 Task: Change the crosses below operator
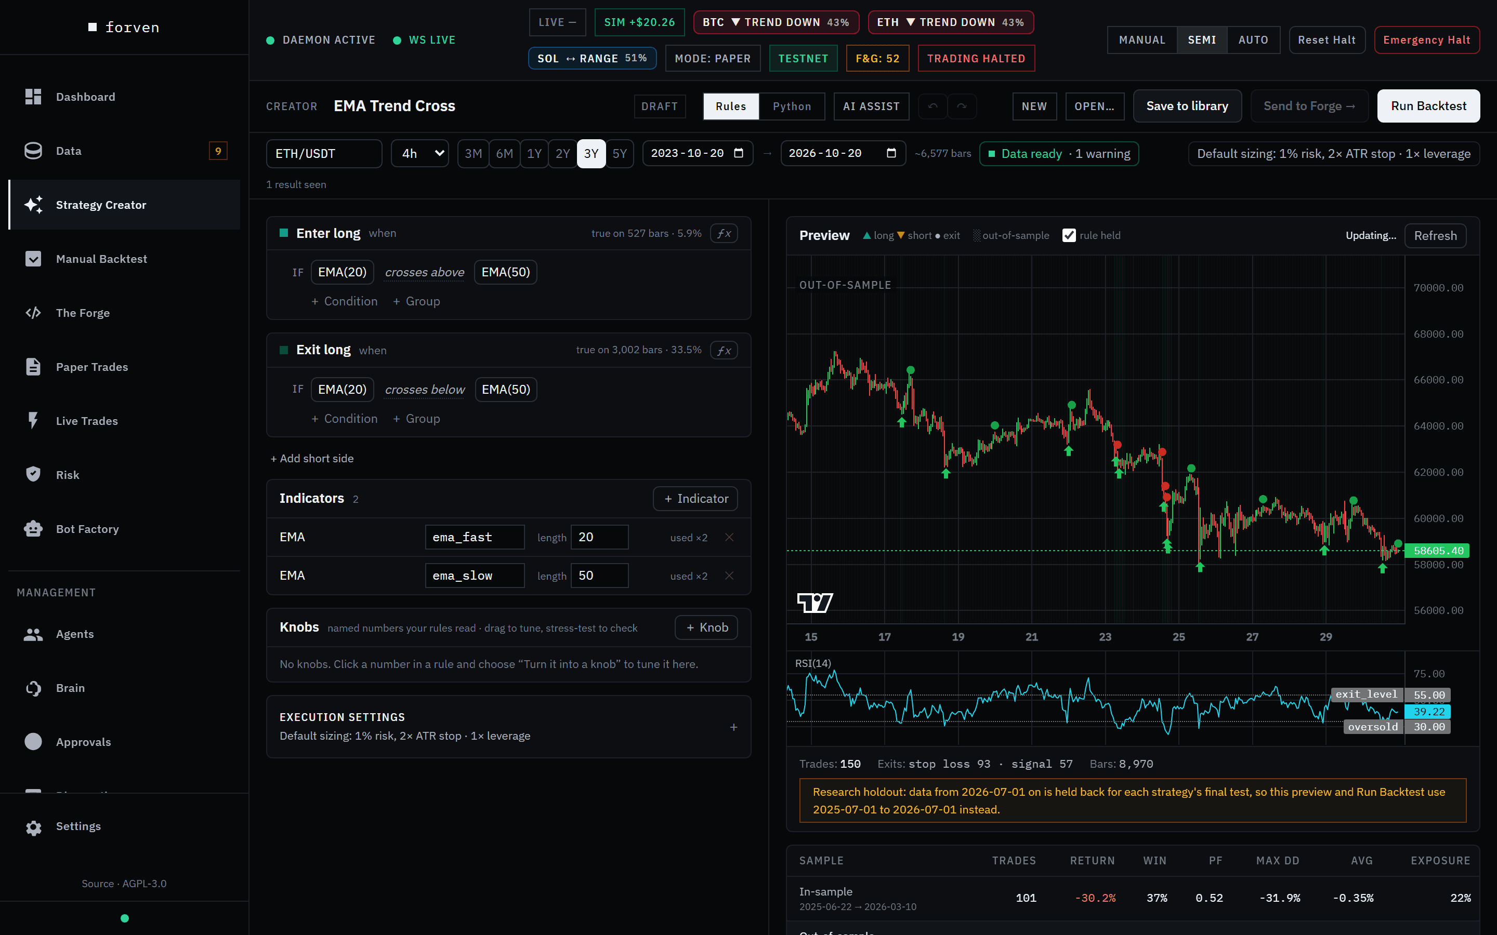pos(424,390)
